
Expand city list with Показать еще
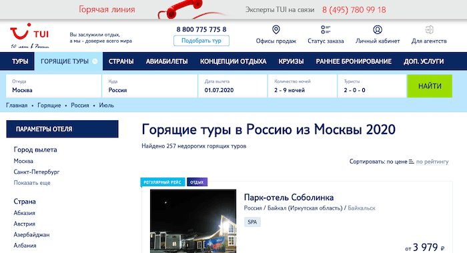coord(32,183)
